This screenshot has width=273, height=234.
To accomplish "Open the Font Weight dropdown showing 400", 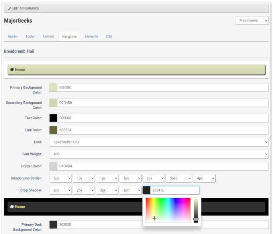I will coord(159,154).
